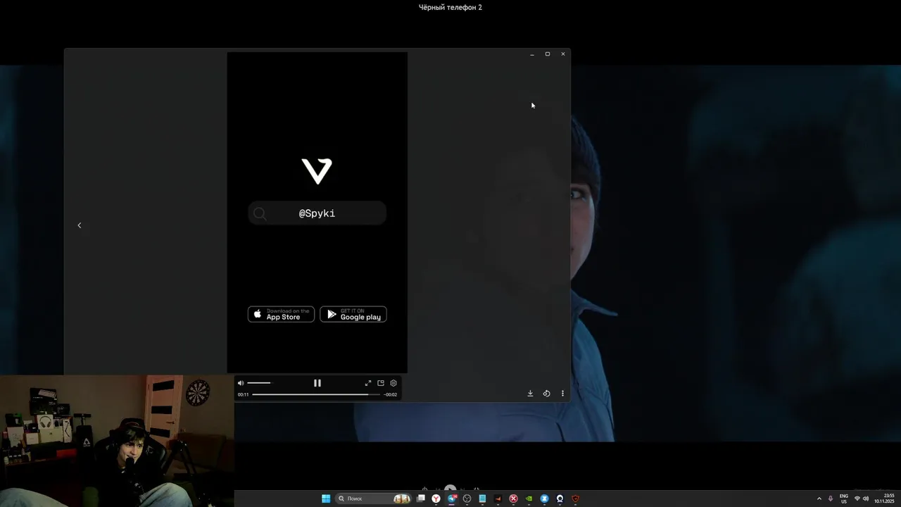Viewport: 901px width, 507px height.
Task: Adjust the video volume slider
Action: click(259, 383)
